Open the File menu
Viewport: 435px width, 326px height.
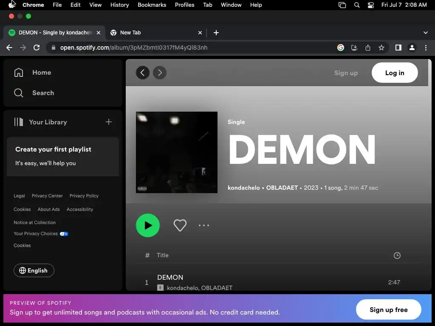[x=57, y=5]
